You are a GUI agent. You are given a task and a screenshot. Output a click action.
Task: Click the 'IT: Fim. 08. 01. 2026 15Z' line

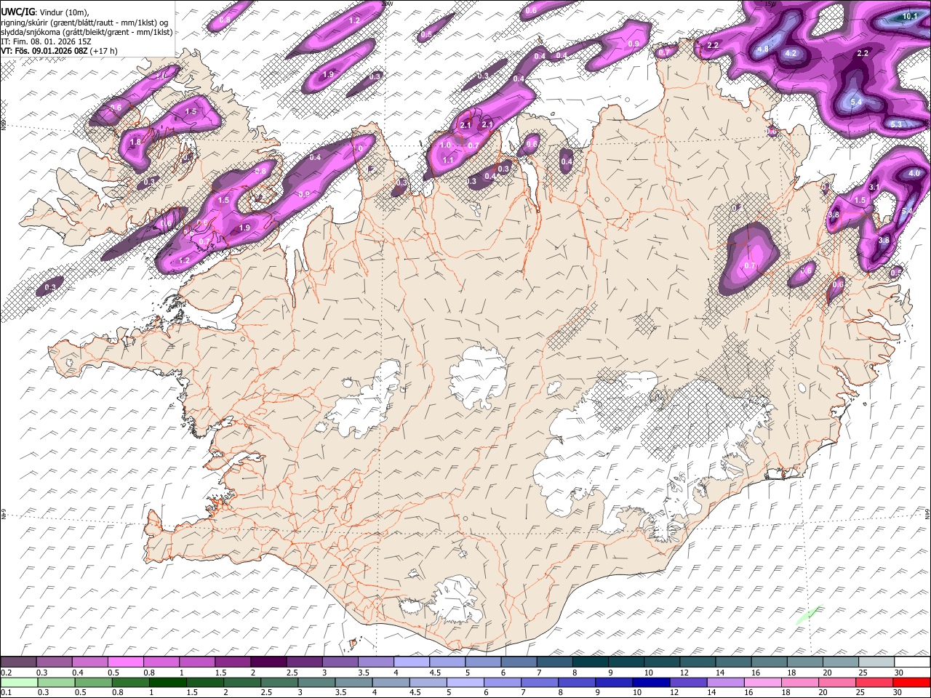(x=46, y=41)
